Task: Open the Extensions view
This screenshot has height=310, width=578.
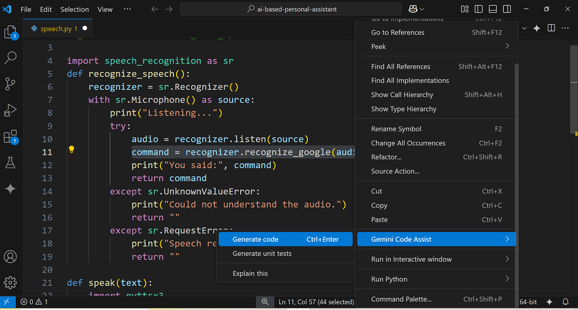Action: click(11, 137)
